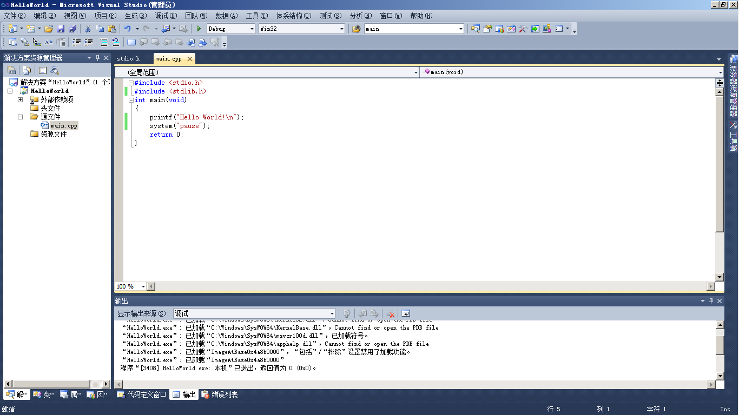Save main.cpp with the floppy disk icon
Image resolution: width=739 pixels, height=415 pixels.
click(x=61, y=29)
